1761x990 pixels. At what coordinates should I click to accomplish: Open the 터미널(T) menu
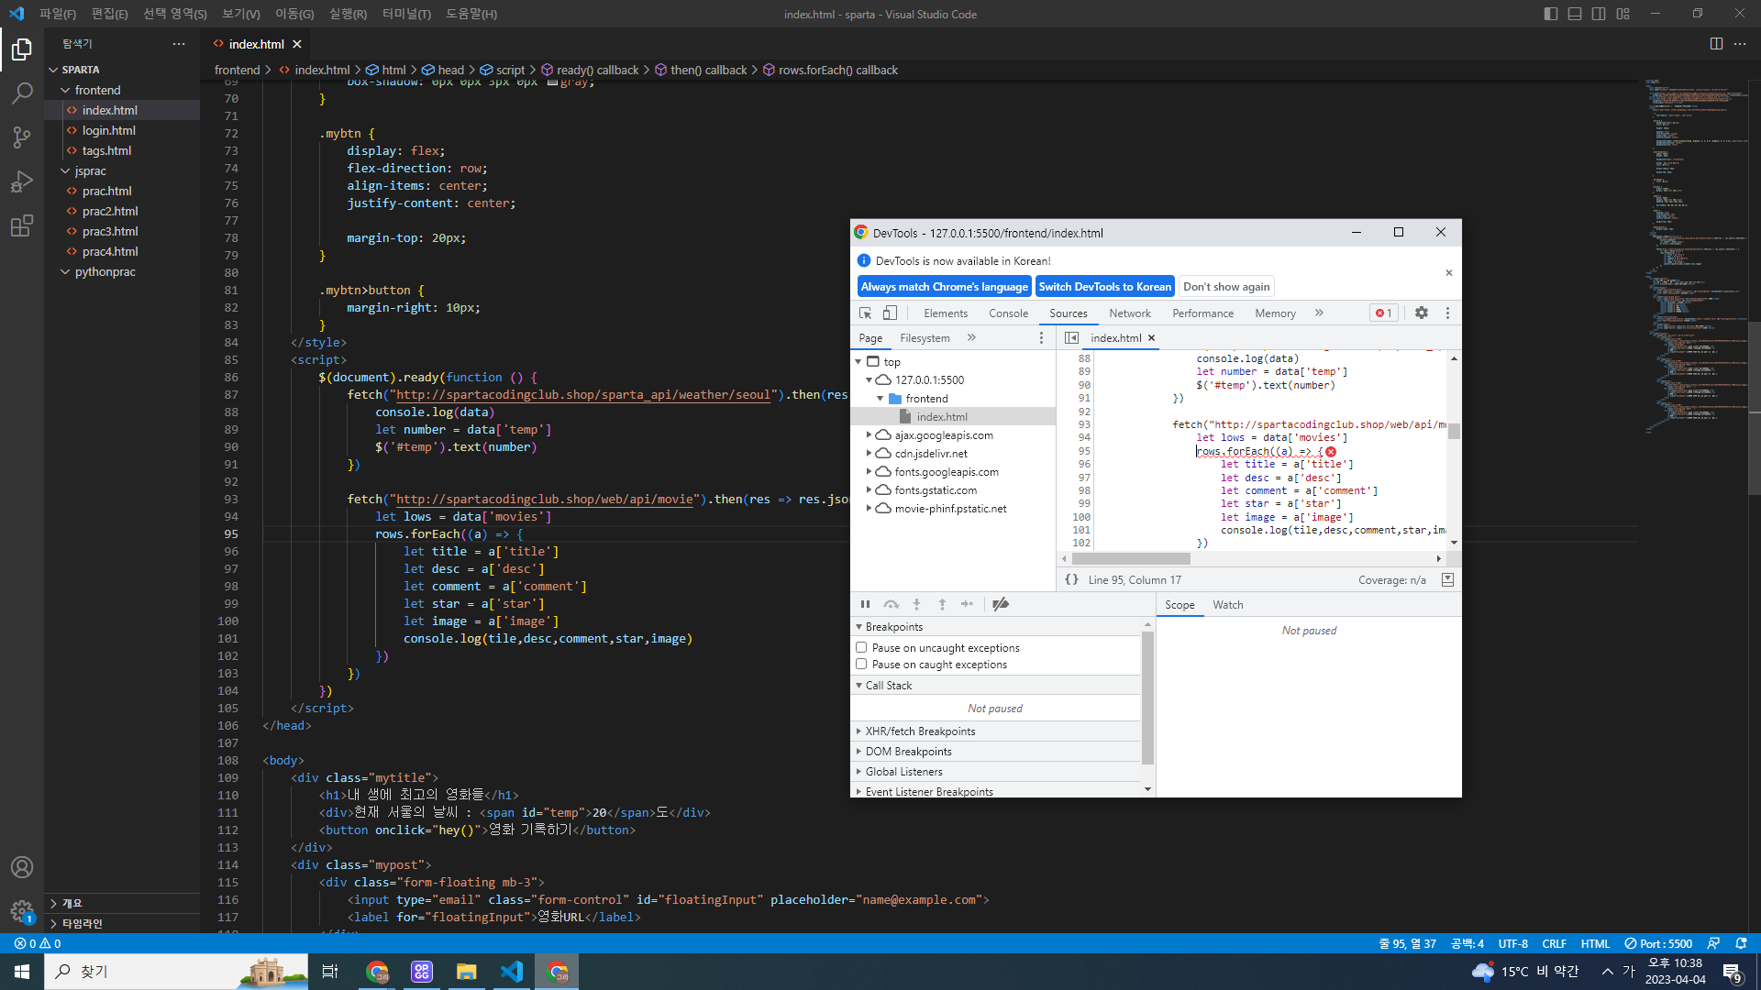tap(406, 14)
